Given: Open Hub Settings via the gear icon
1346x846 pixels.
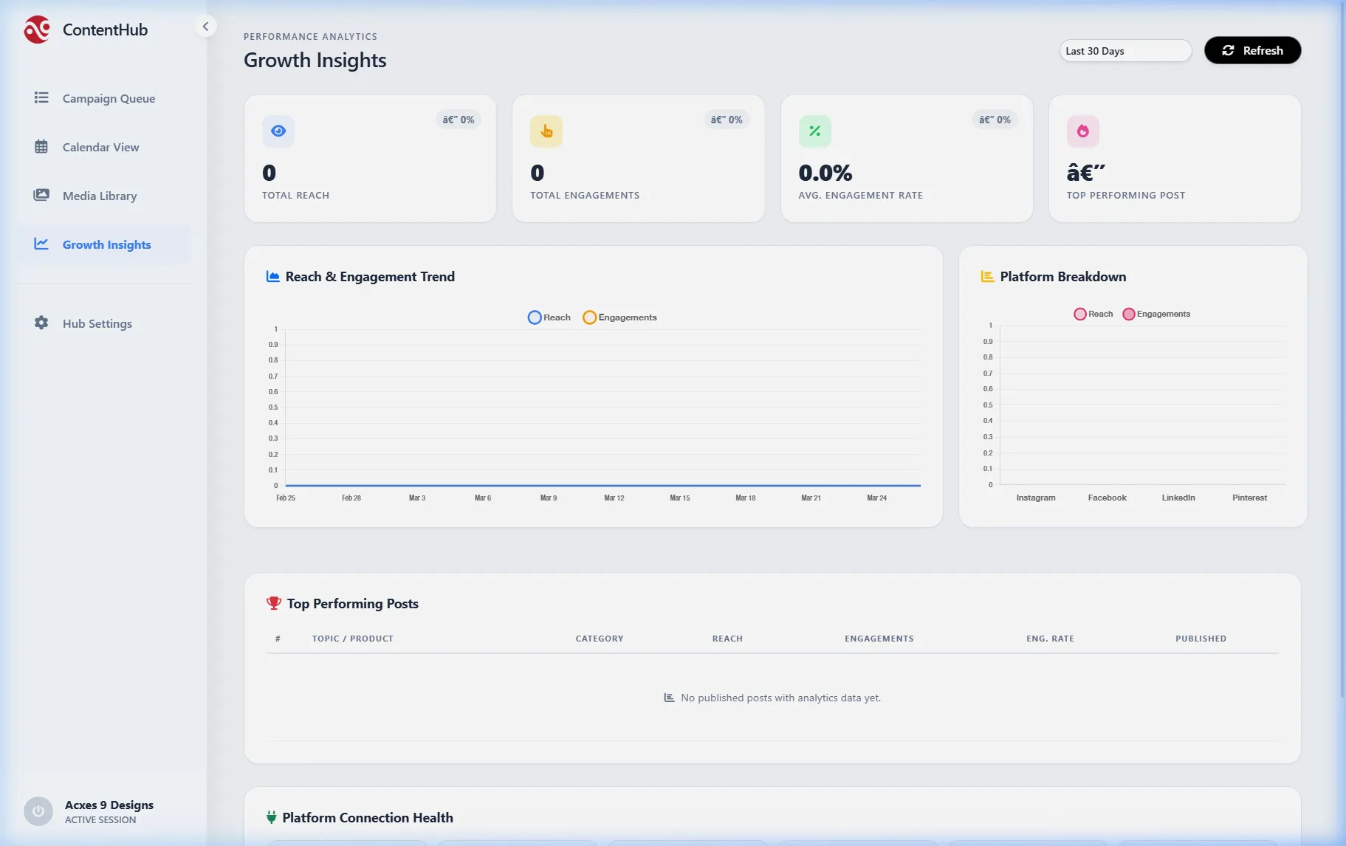Looking at the screenshot, I should 42,323.
